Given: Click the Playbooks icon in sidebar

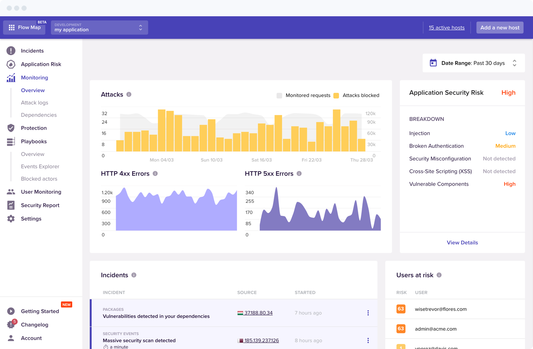Looking at the screenshot, I should (11, 142).
